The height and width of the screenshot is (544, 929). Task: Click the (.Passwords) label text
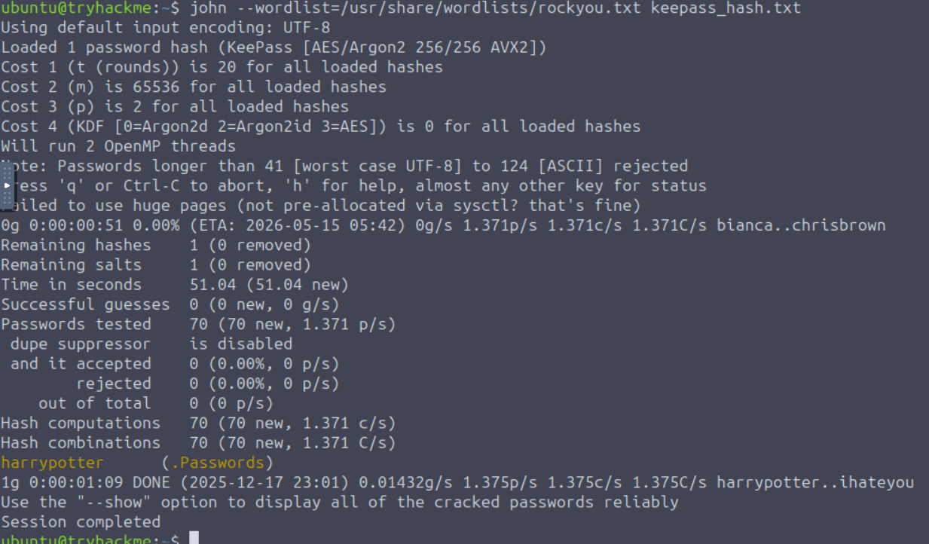217,463
